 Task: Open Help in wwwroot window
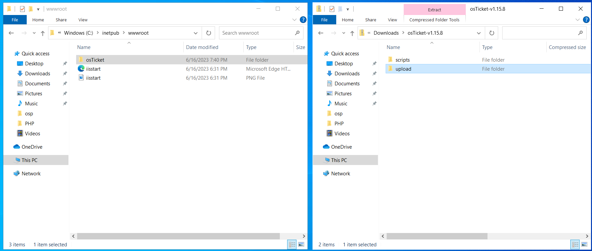(303, 20)
